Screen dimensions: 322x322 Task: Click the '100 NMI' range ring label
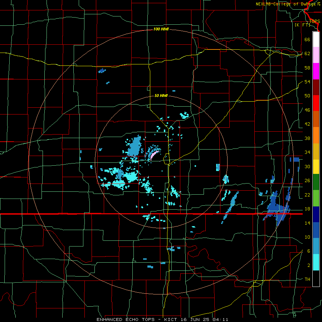(x=161, y=29)
